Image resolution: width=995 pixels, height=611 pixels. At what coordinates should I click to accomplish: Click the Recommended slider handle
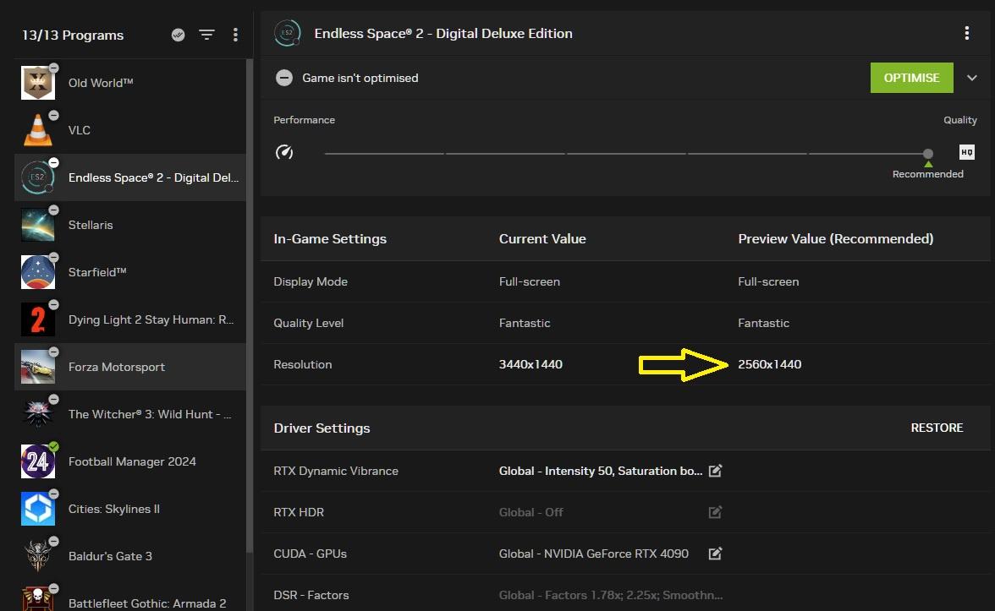(928, 154)
